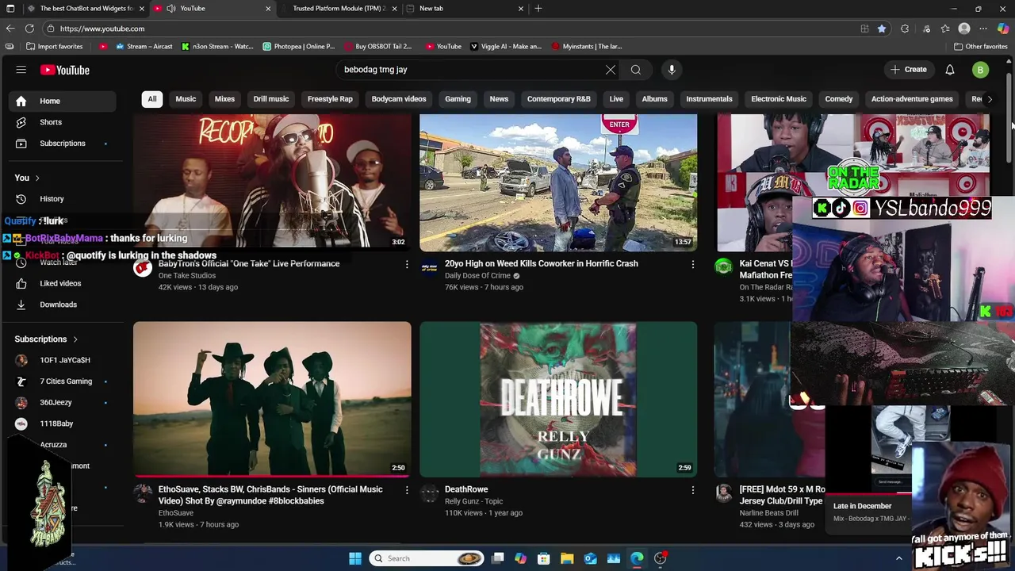Viewport: 1015px width, 571px height.
Task: Go to Home in sidebar
Action: click(x=62, y=101)
